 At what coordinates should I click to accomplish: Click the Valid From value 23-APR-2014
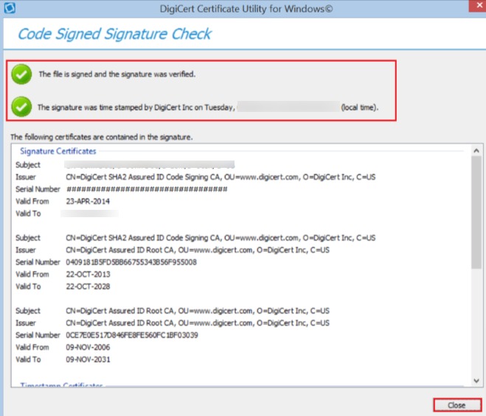88,202
